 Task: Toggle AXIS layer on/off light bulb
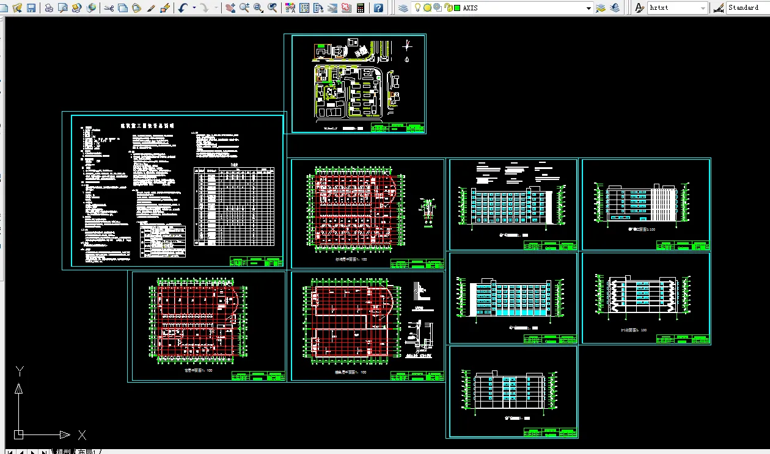tap(418, 8)
